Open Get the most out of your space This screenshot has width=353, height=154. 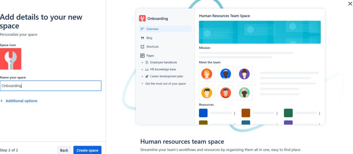pos(165,83)
